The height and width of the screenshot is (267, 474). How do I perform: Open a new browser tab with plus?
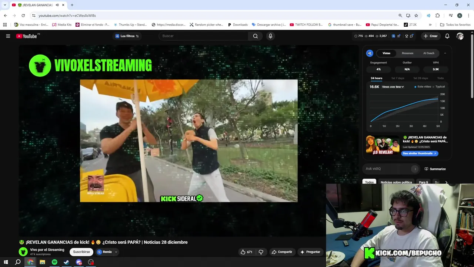click(x=72, y=5)
